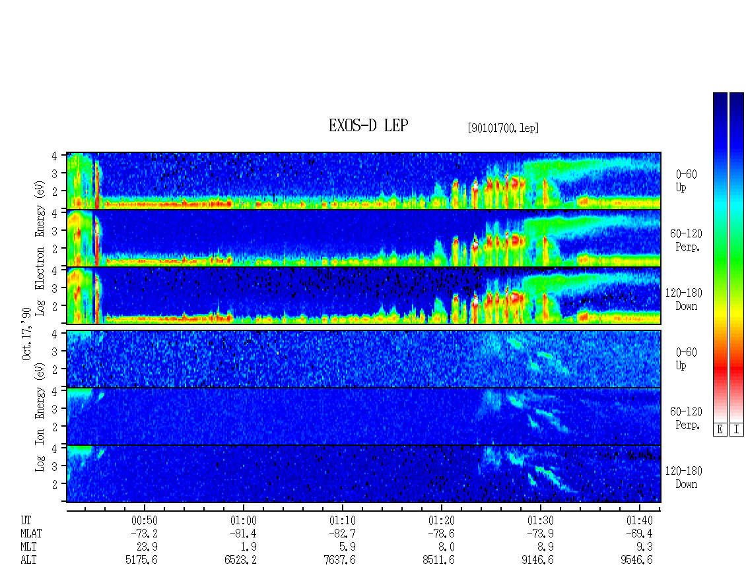Click the MLT value 8.0
Image resolution: width=746 pixels, height=577 pixels.
click(447, 547)
